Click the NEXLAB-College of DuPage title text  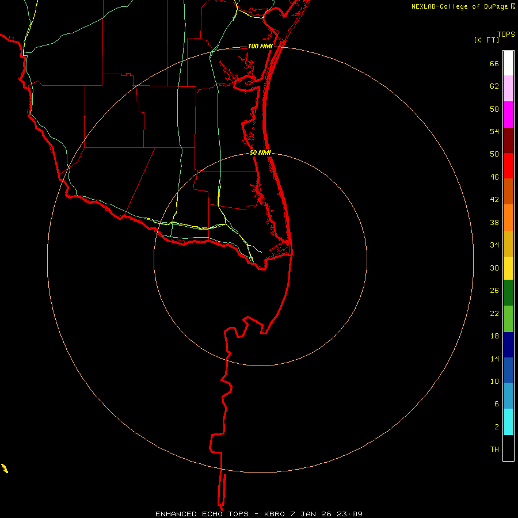click(459, 6)
